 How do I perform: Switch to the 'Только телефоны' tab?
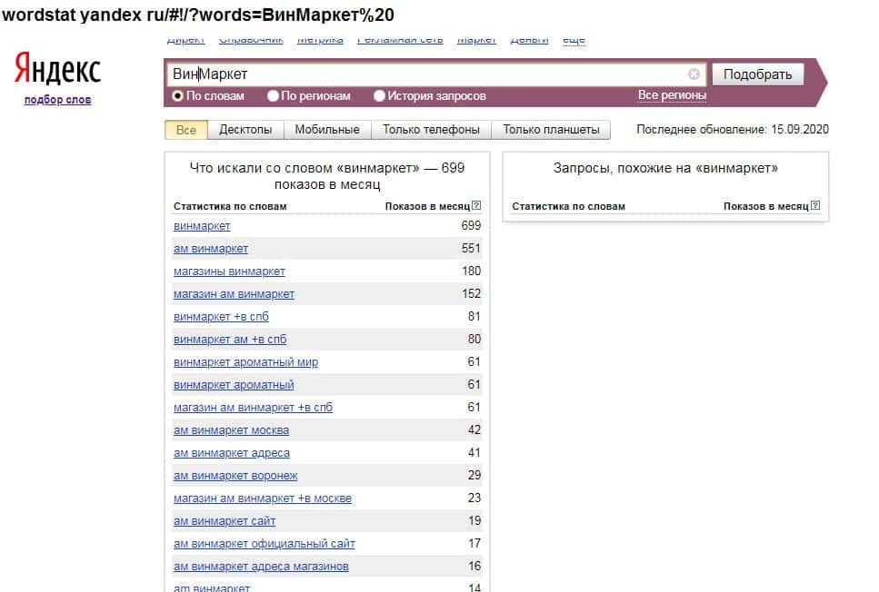[431, 130]
